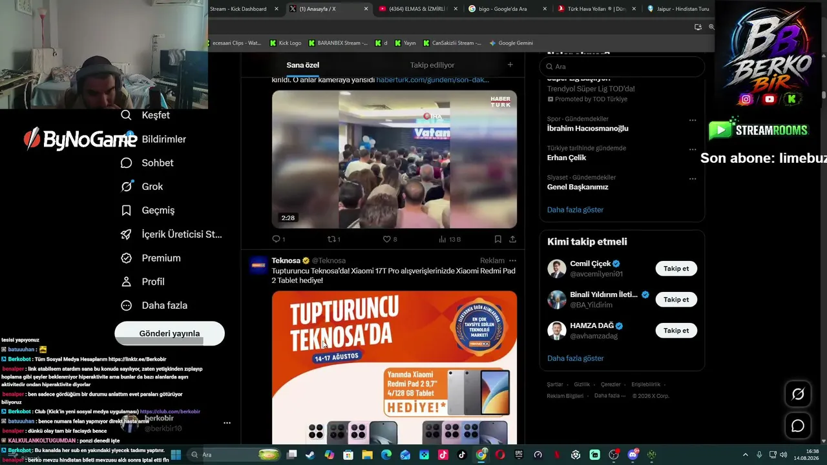827x465 pixels.
Task: Play the Habertürk Vatan video thumbnail
Action: (x=394, y=159)
